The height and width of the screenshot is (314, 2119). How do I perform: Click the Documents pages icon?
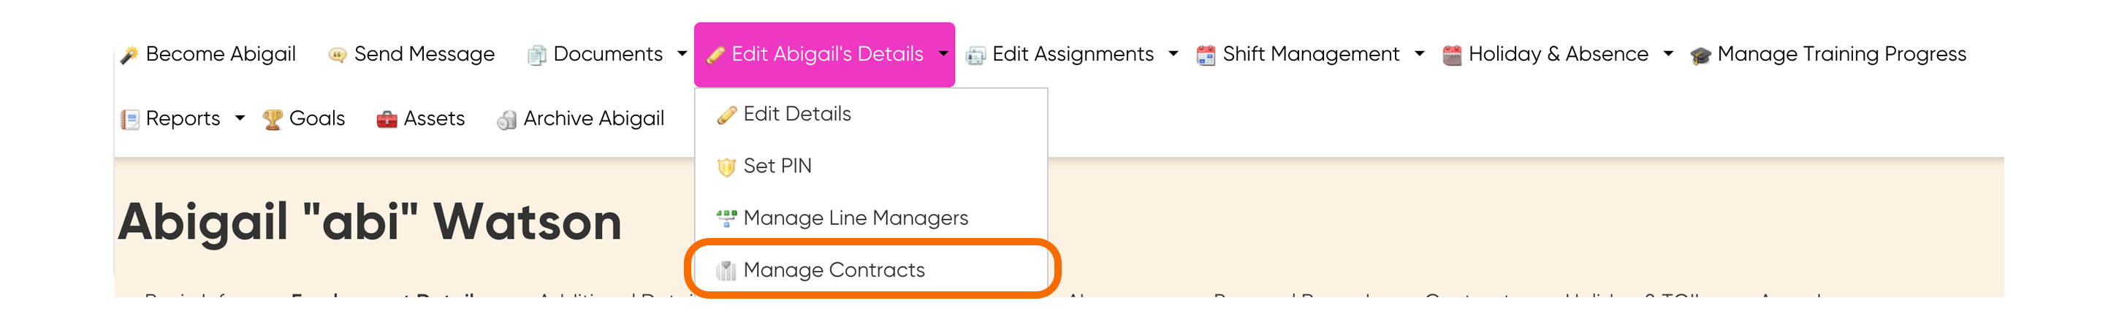click(x=536, y=55)
